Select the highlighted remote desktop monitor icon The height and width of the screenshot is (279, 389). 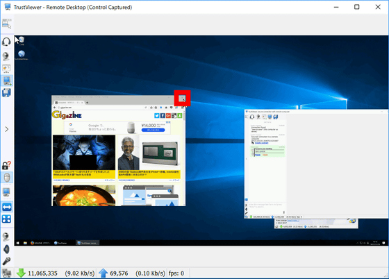[7, 81]
